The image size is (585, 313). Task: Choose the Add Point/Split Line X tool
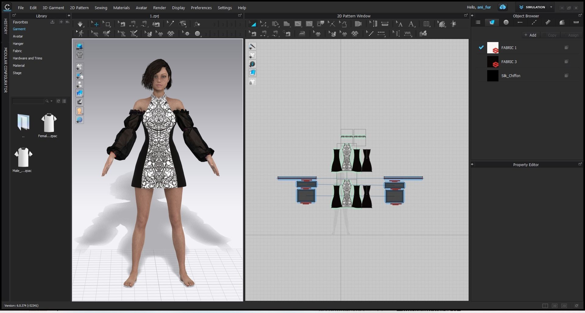(x=331, y=24)
